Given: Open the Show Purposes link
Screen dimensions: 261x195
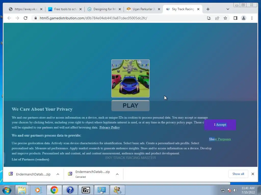Looking at the screenshot, I should click(x=220, y=139).
